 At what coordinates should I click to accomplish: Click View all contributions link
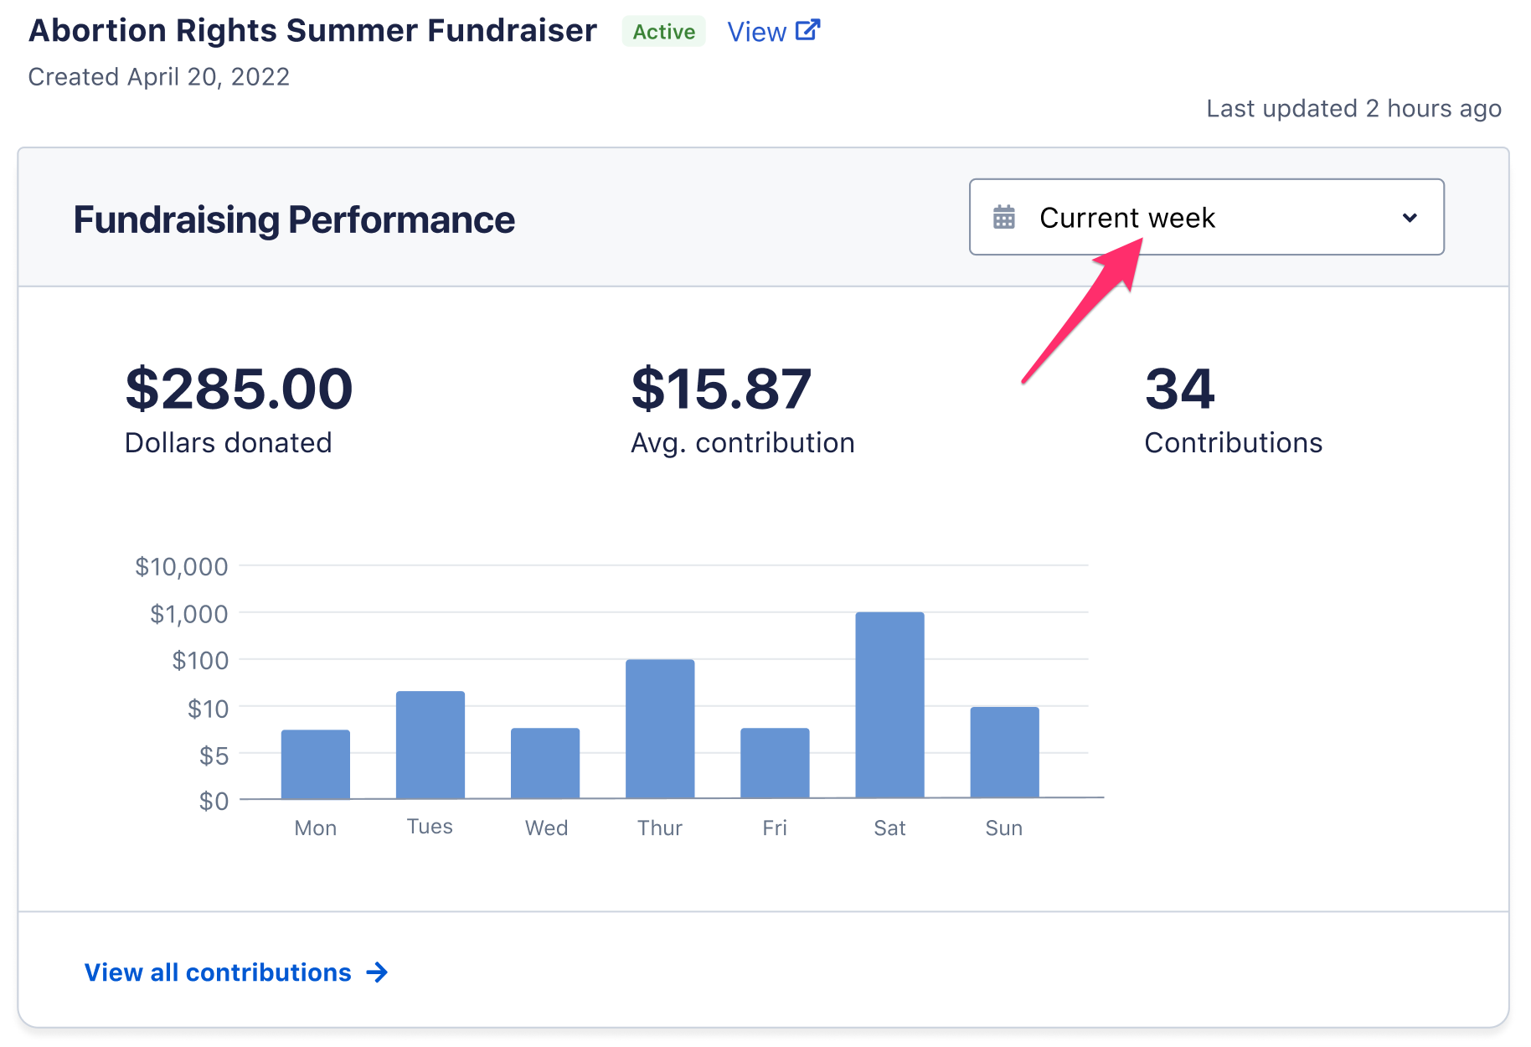[x=218, y=972]
